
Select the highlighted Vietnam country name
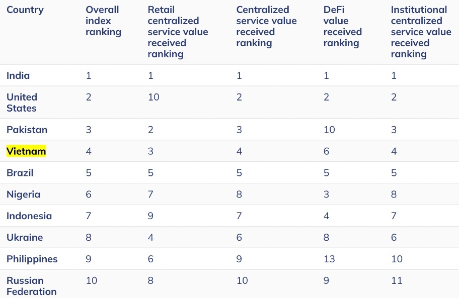tap(26, 151)
